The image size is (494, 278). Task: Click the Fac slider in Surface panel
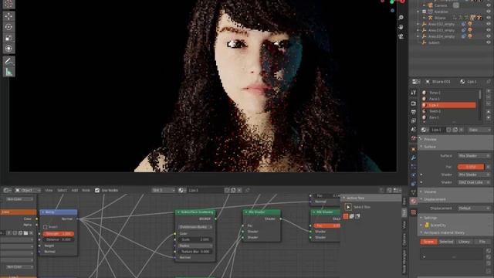pos(471,167)
